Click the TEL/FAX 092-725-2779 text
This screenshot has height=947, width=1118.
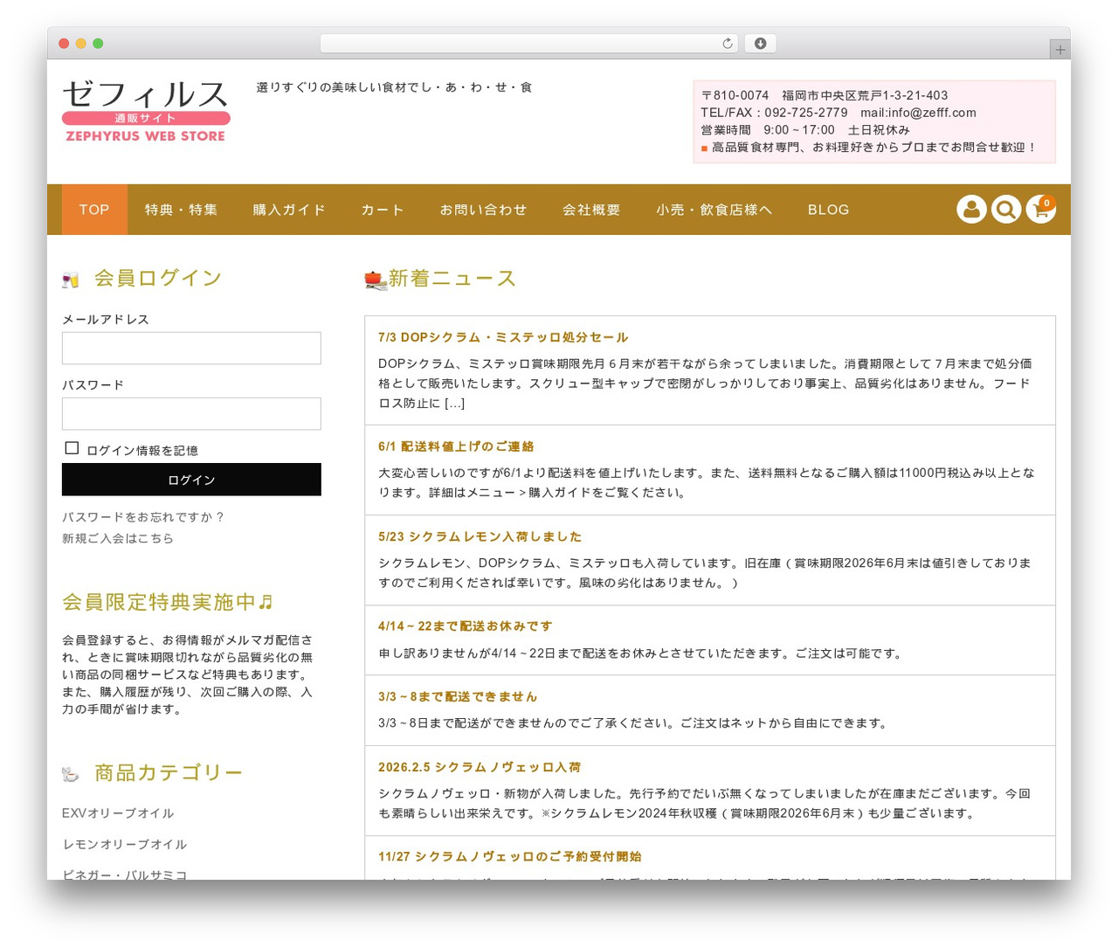pyautogui.click(x=774, y=113)
